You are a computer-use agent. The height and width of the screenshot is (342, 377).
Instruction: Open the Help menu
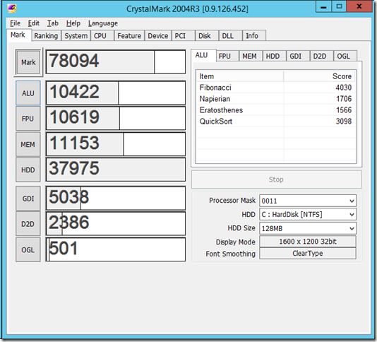tap(73, 23)
